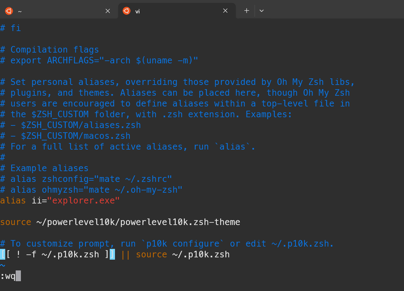
Task: Click the line starting "# Set personal aliases"
Action: tap(178, 82)
